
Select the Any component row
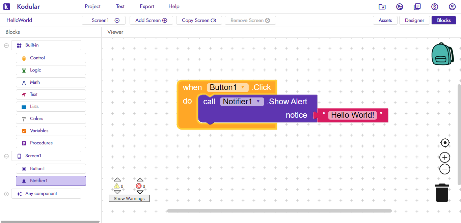coord(46,194)
